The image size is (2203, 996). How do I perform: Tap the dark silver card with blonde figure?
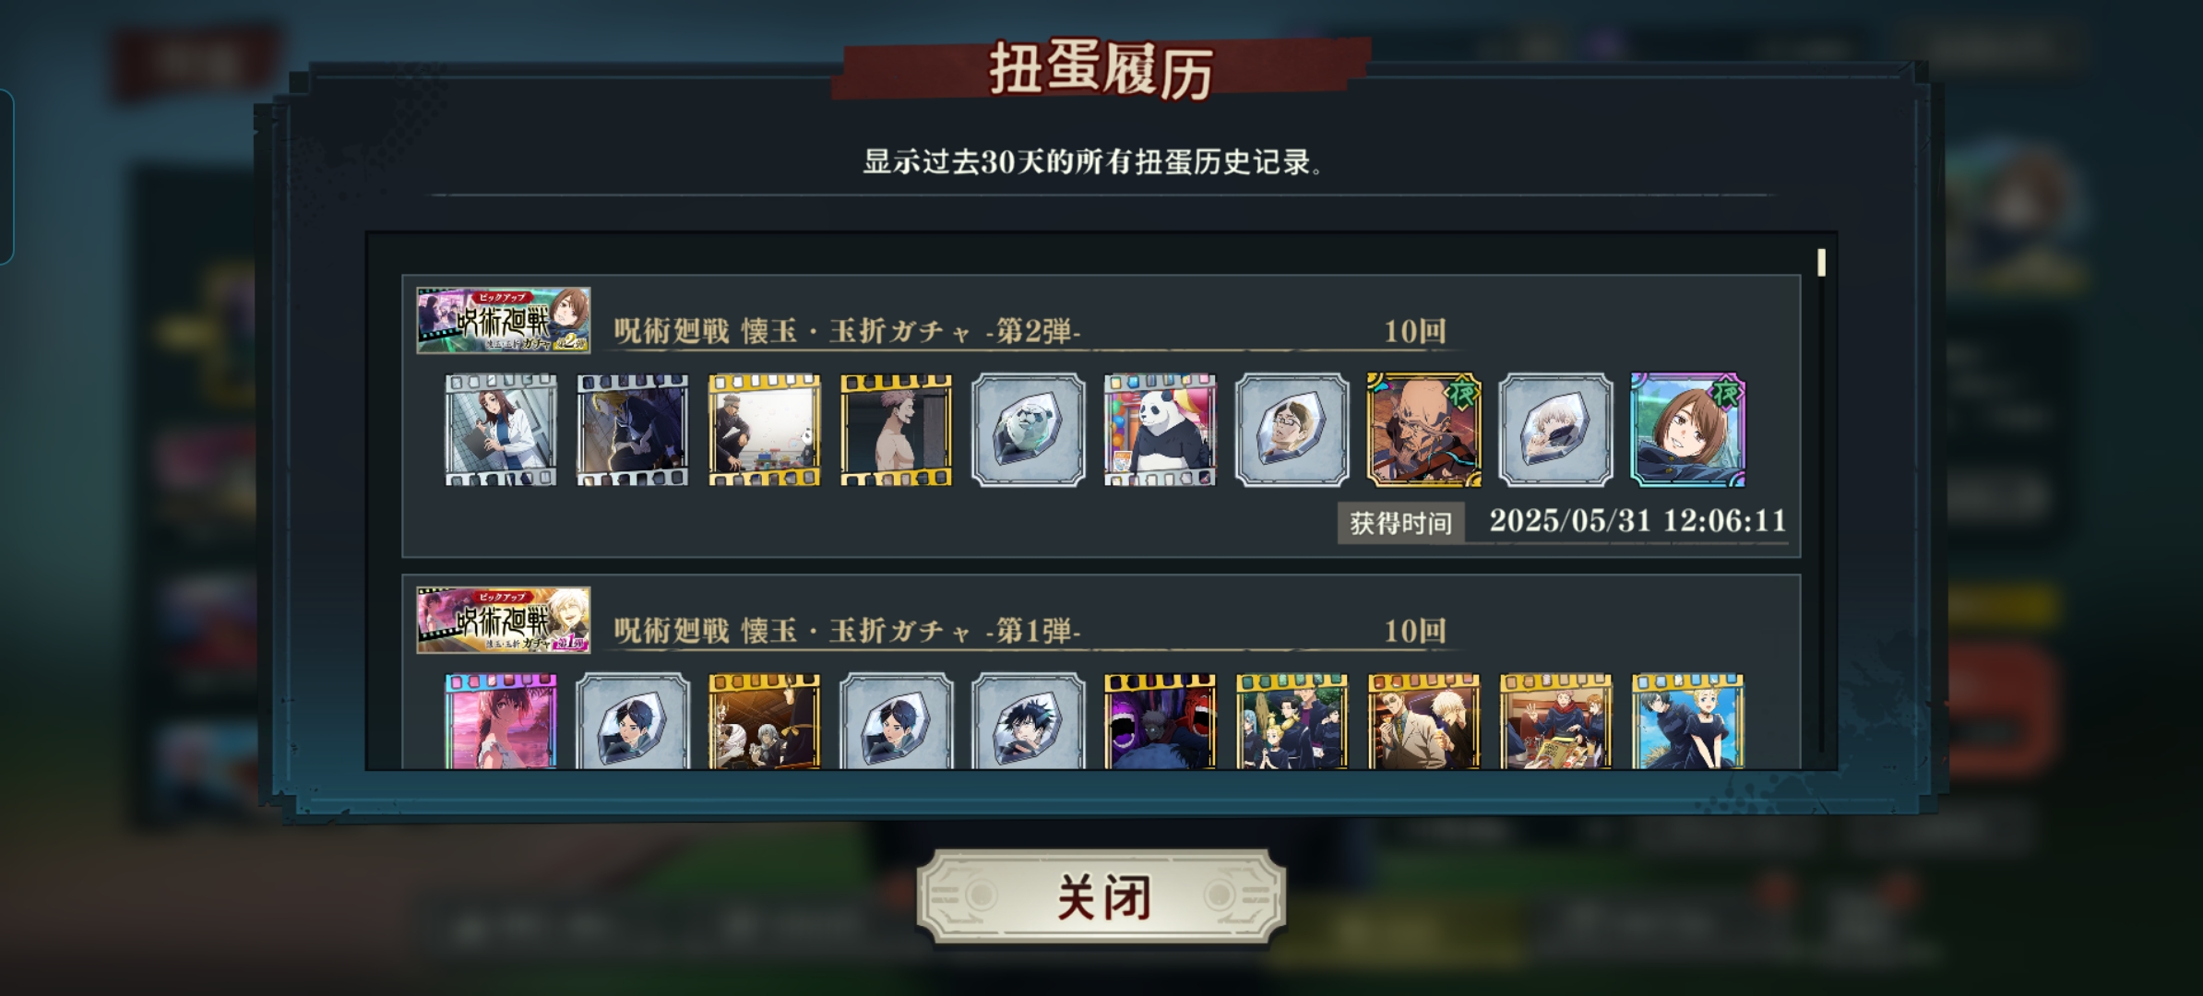(632, 430)
